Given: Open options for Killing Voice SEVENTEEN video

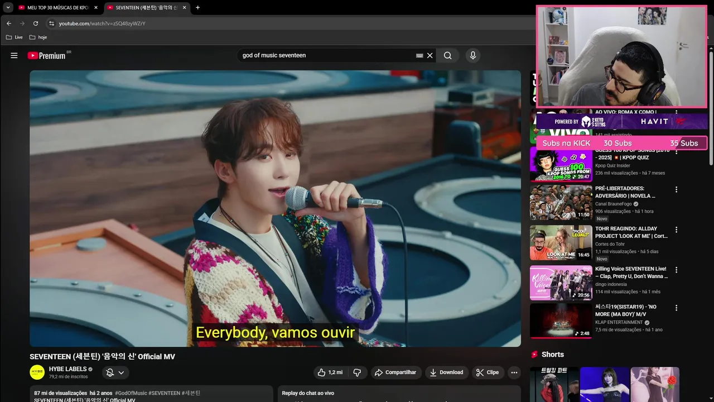Looking at the screenshot, I should [x=676, y=270].
